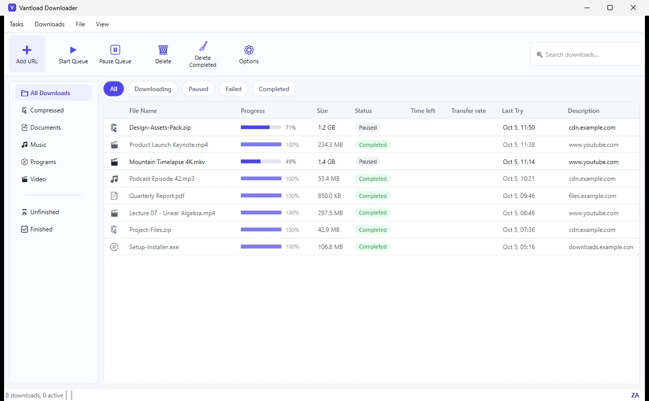Viewport: 649px width, 401px height.
Task: Click Delete Completed broom icon
Action: [x=203, y=46]
